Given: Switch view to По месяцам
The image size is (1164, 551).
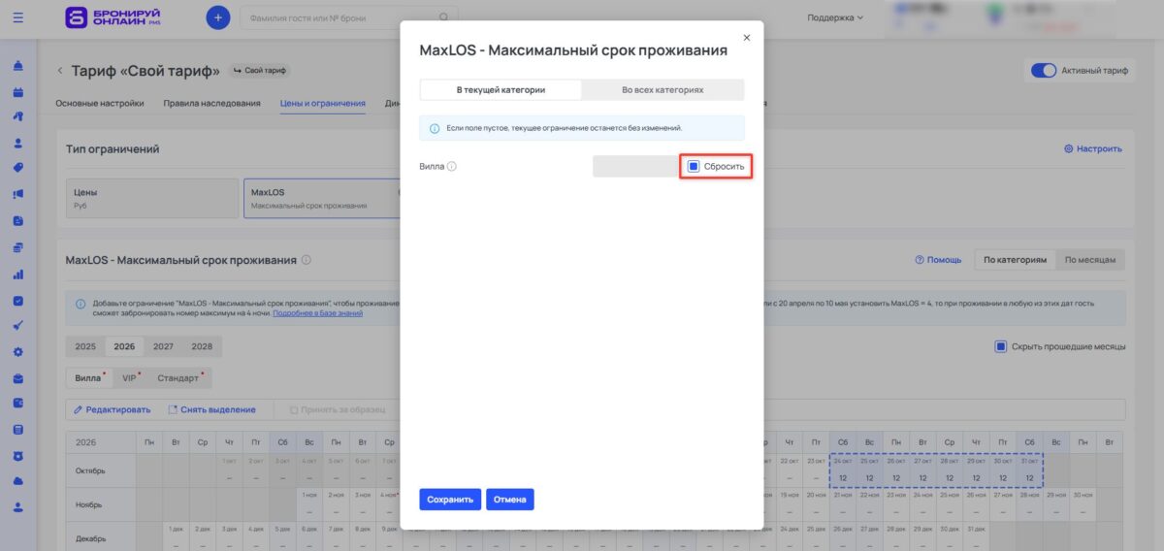Looking at the screenshot, I should pos(1091,260).
